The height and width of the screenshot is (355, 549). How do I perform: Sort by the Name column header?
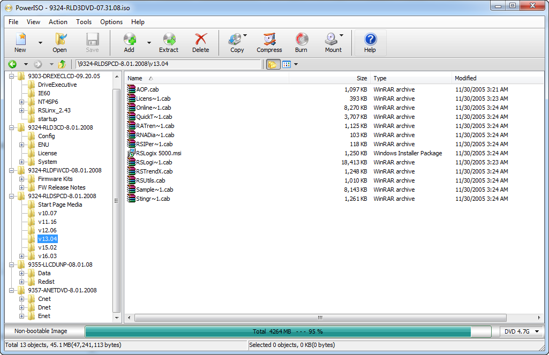click(207, 78)
